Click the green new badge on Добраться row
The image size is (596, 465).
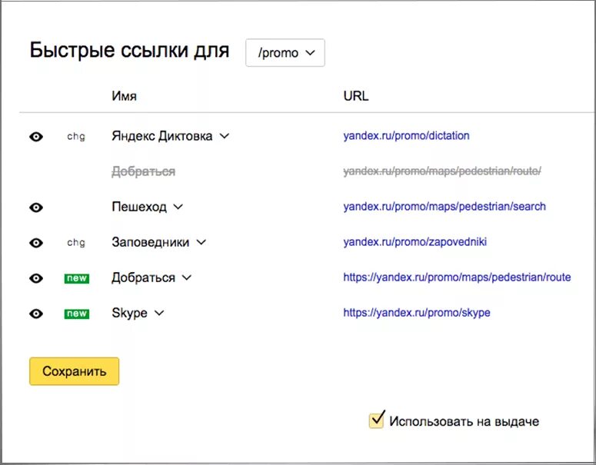click(77, 278)
